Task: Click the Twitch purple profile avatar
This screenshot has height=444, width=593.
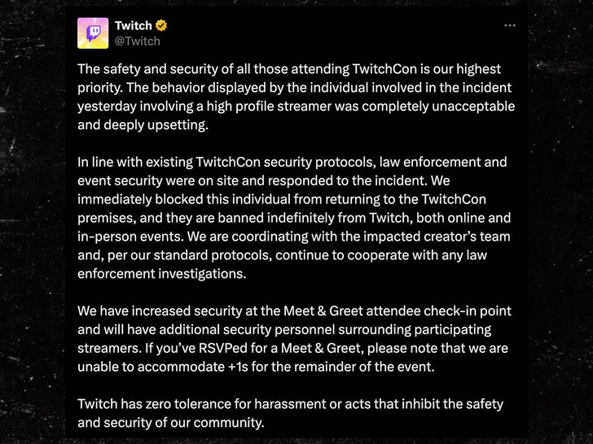Action: [x=93, y=33]
